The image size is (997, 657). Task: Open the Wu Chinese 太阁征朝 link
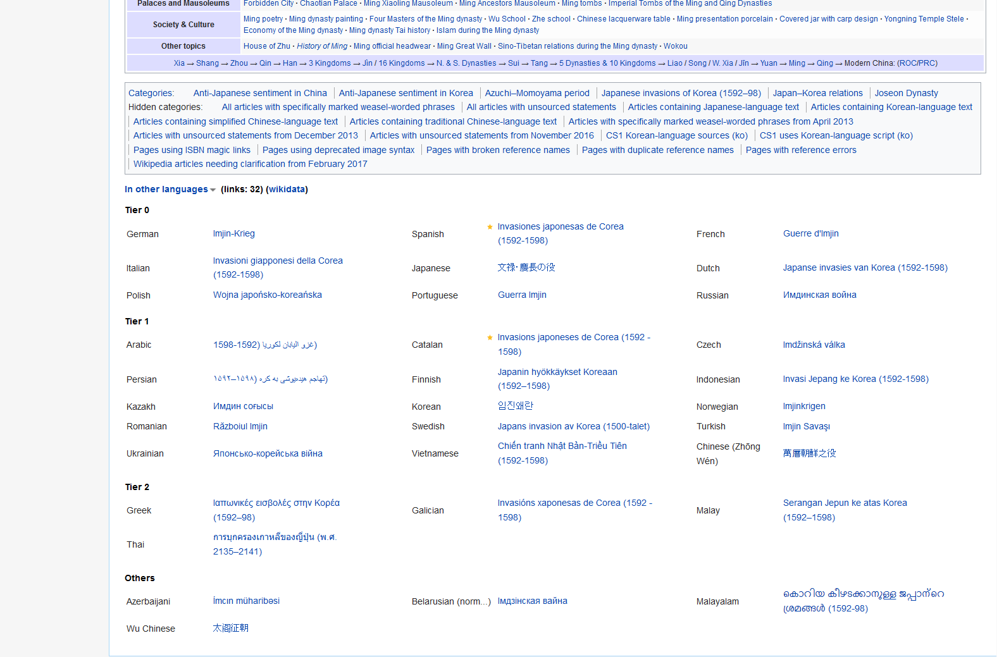click(231, 628)
